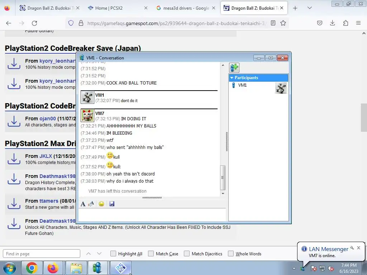Viewport: 367px width, 275px height.
Task: Close the mesa3d drivers Google tab
Action: click(214, 8)
